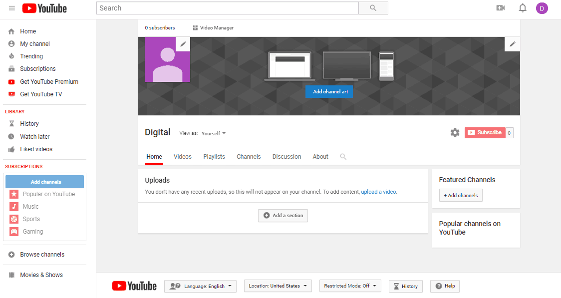The image size is (561, 298).
Task: Click the Popular channels on YouTube heading
Action: 469,228
